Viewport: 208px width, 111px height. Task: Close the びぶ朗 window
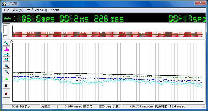(x=200, y=3)
